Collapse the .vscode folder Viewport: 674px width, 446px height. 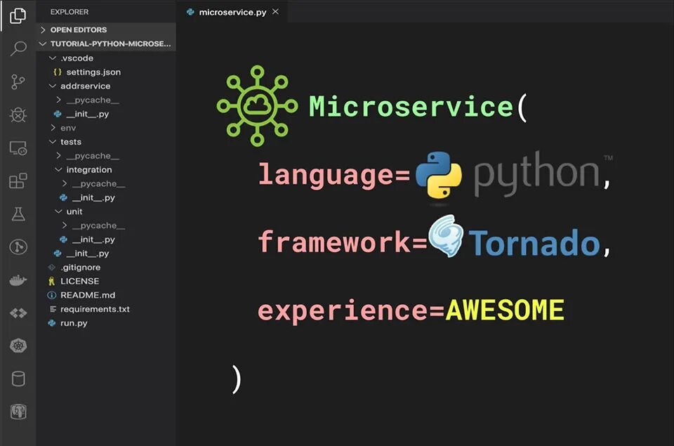(106, 58)
